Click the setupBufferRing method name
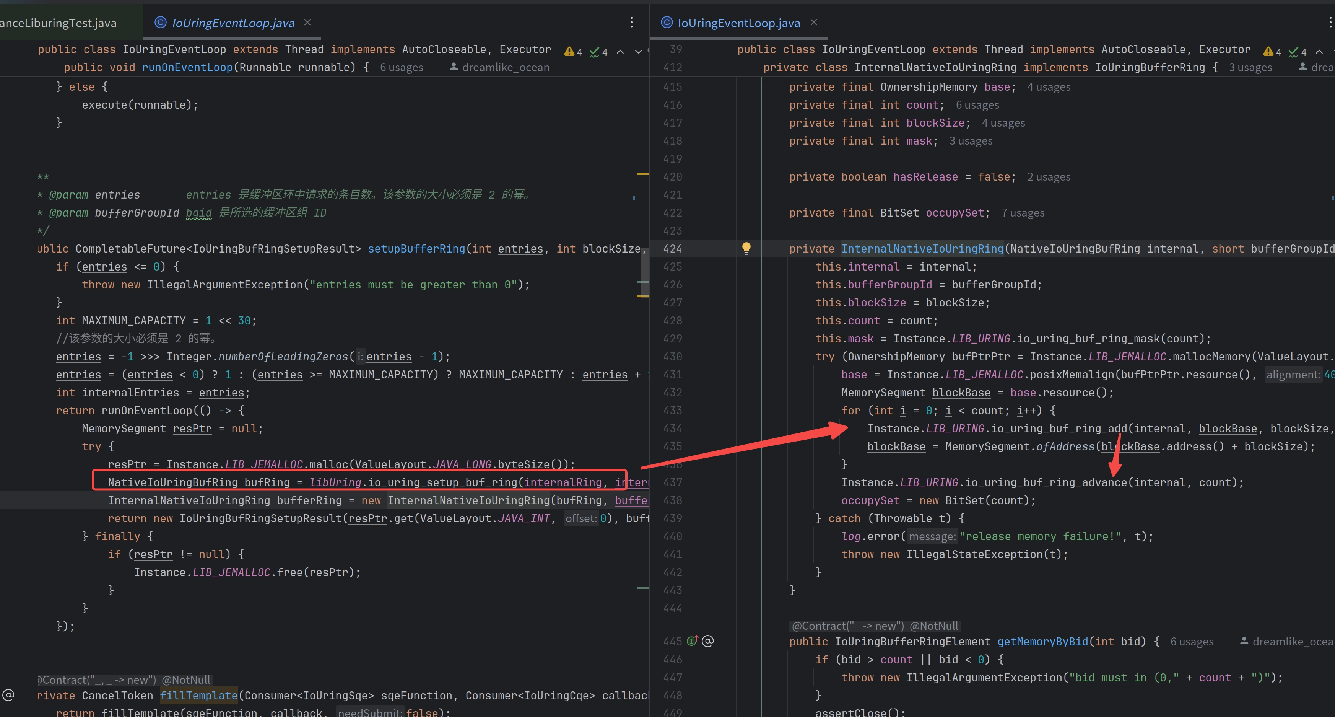1335x717 pixels. click(x=417, y=249)
